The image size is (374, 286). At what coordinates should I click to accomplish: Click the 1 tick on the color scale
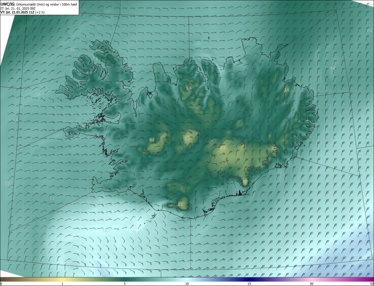coord(63,284)
